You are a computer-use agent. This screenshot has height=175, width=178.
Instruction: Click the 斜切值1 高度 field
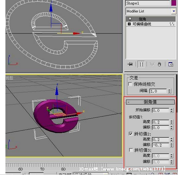tap(160, 122)
